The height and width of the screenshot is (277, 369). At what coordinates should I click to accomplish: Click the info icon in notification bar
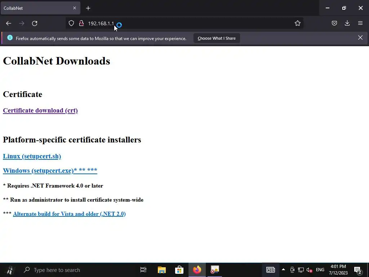coord(10,38)
